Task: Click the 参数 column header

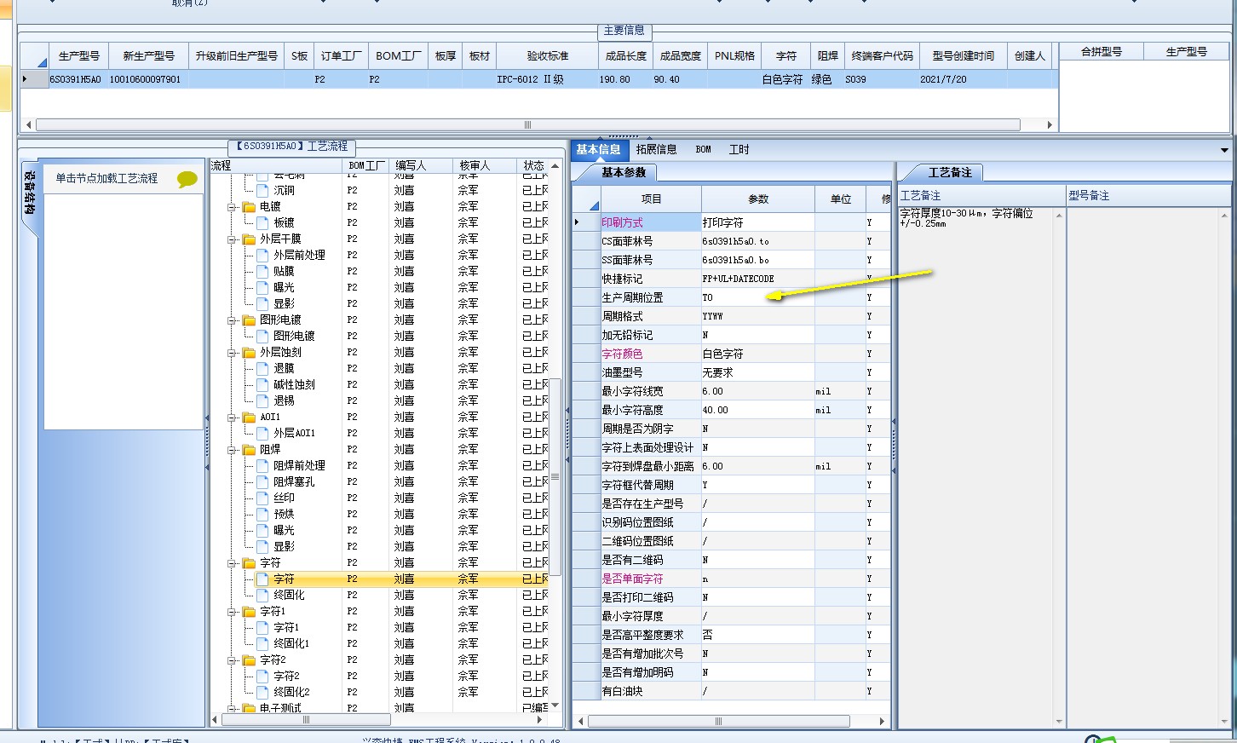Action: 758,199
